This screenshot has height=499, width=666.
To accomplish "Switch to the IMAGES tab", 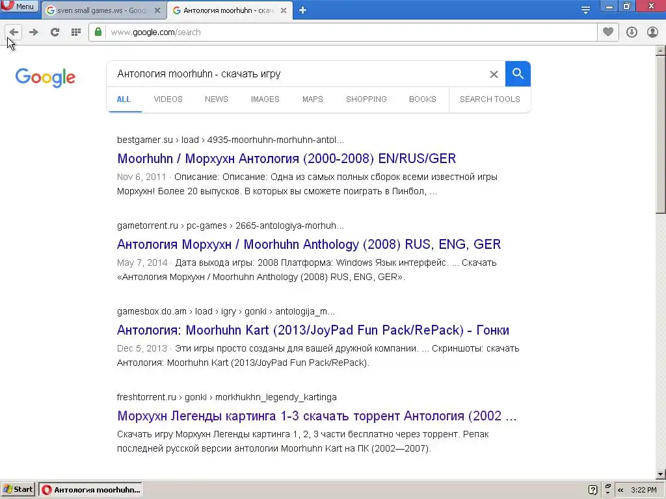I will point(265,99).
